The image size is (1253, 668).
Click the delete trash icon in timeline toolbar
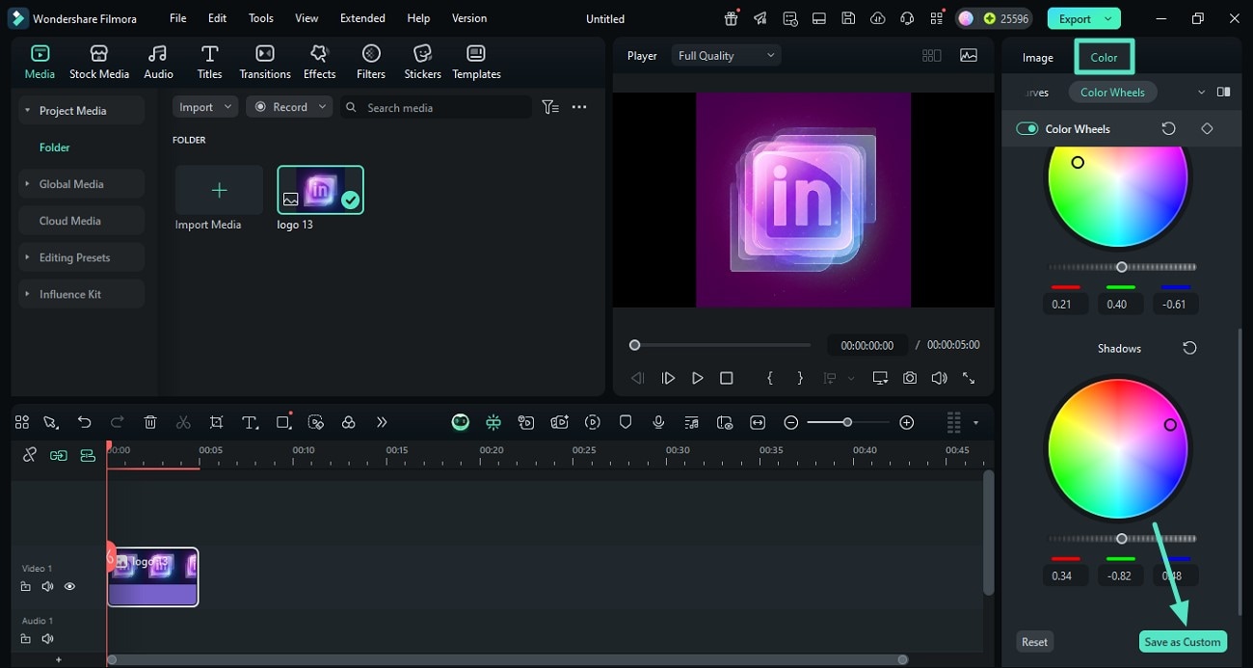150,422
